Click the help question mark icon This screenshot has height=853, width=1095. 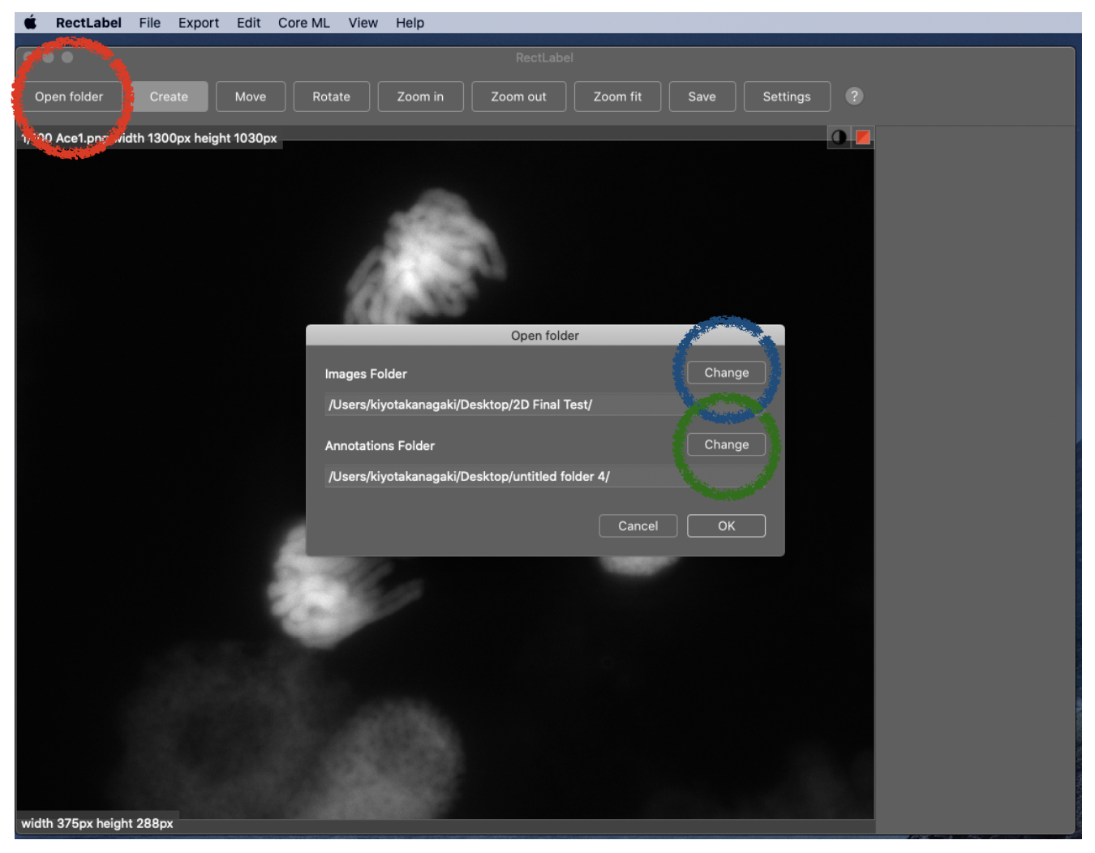(853, 96)
